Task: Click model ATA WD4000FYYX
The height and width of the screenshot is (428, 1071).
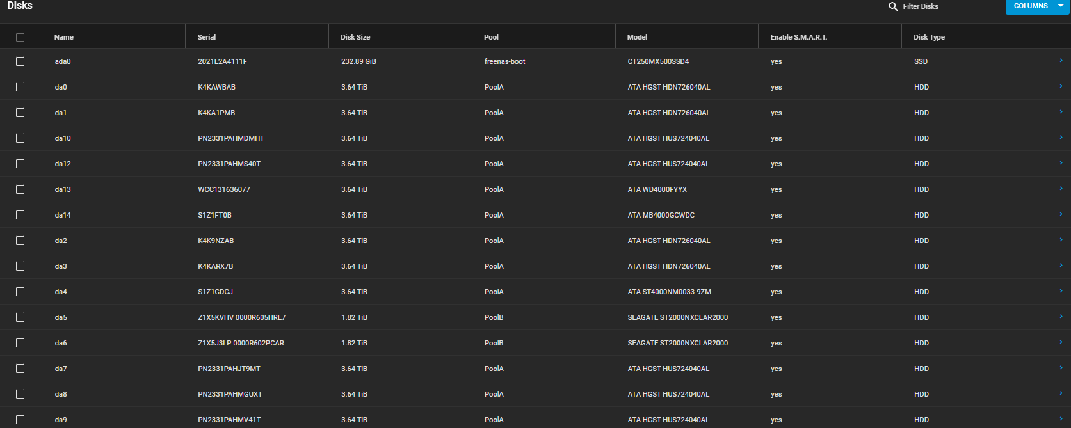Action: click(657, 189)
